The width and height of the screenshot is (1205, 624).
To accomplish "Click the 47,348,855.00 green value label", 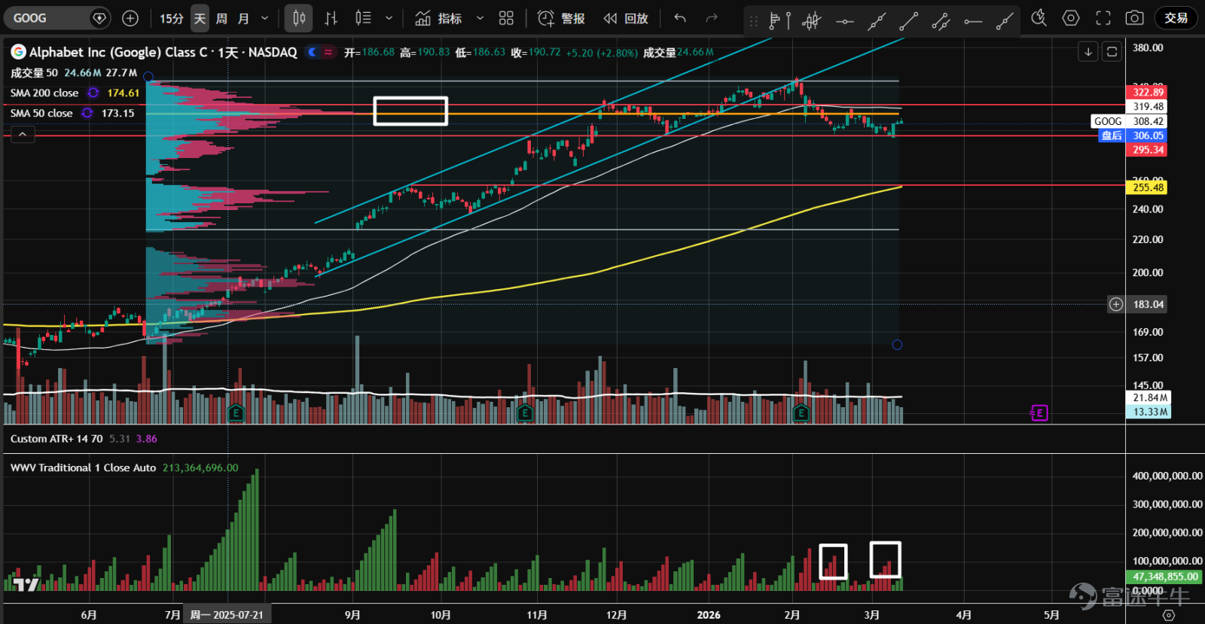I will [x=1165, y=577].
